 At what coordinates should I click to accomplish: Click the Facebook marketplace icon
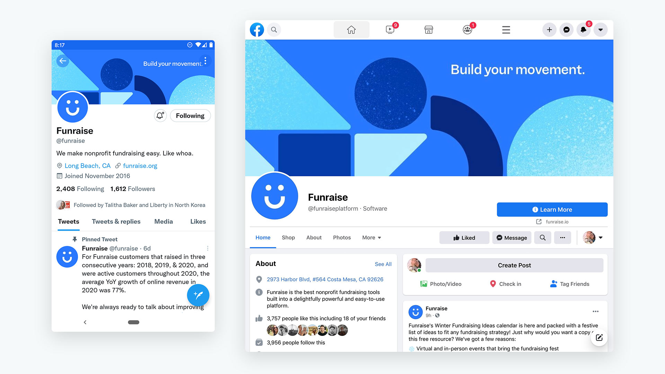coord(428,29)
